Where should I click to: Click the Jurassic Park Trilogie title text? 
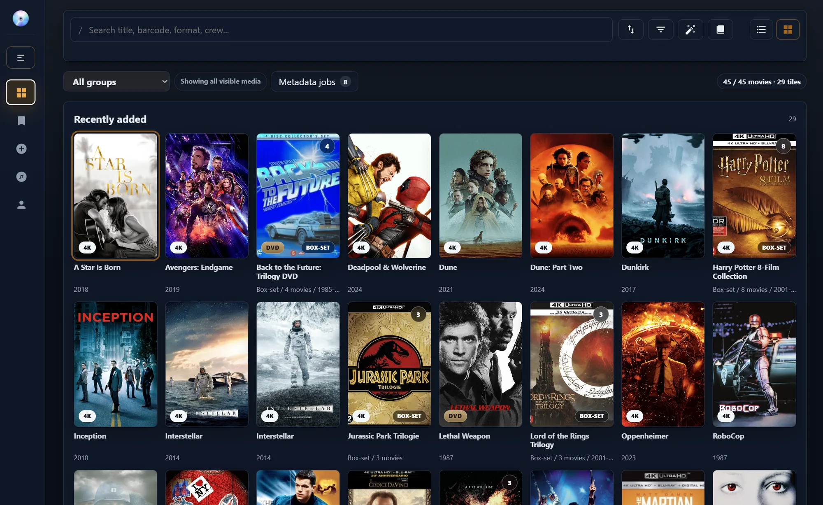[383, 436]
